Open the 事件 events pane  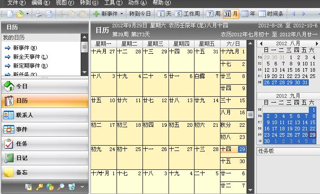[x=45, y=129]
